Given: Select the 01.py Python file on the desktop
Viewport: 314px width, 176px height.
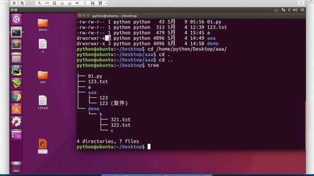Looking at the screenshot, I should click(x=43, y=146).
